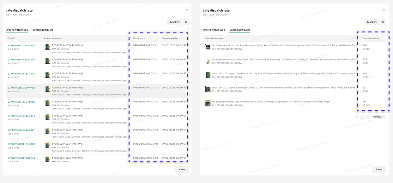Viewport: 393px width, 183px height.
Task: Click the Hair Growth Serum product thumbnail
Action: click(208, 61)
